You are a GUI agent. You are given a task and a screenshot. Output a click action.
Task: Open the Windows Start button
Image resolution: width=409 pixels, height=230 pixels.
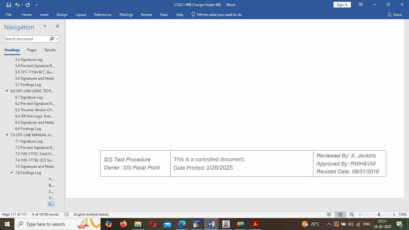point(7,224)
